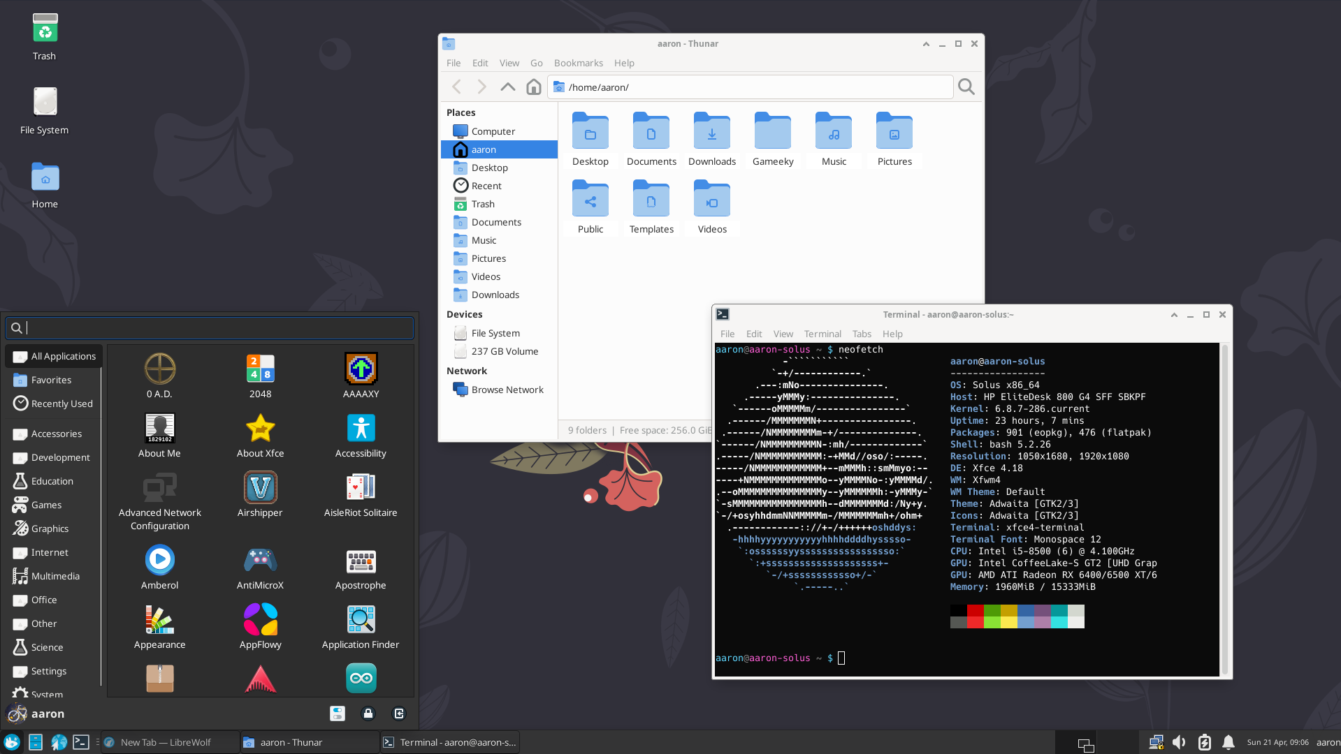Go forward in Thunar toolbar

482,87
